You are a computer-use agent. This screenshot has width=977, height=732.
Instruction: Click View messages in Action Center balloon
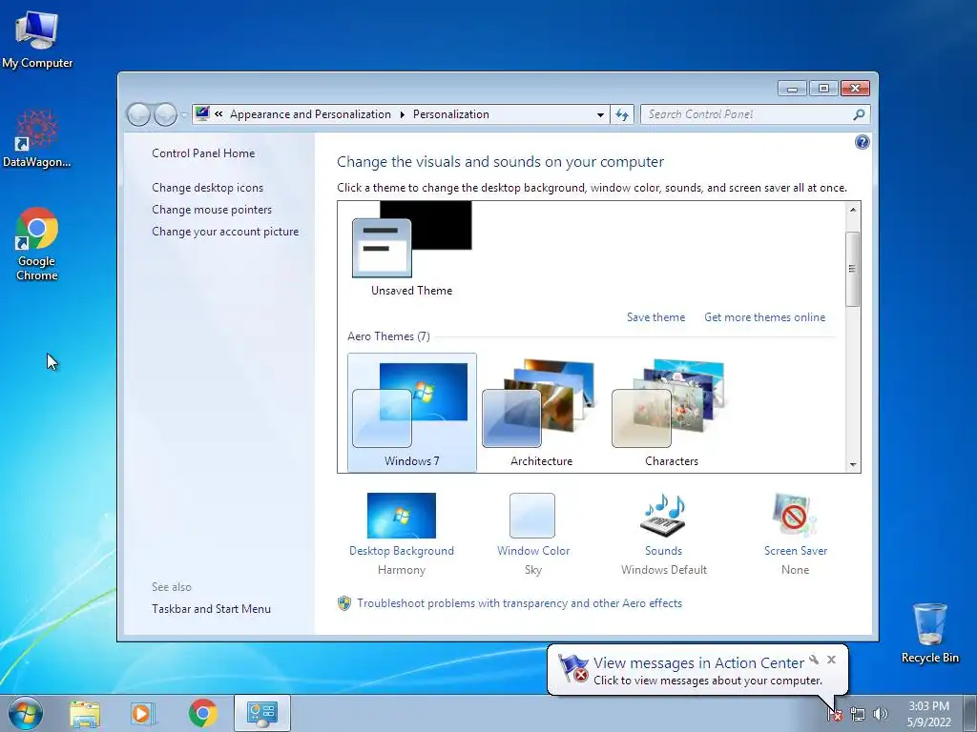[x=697, y=663]
